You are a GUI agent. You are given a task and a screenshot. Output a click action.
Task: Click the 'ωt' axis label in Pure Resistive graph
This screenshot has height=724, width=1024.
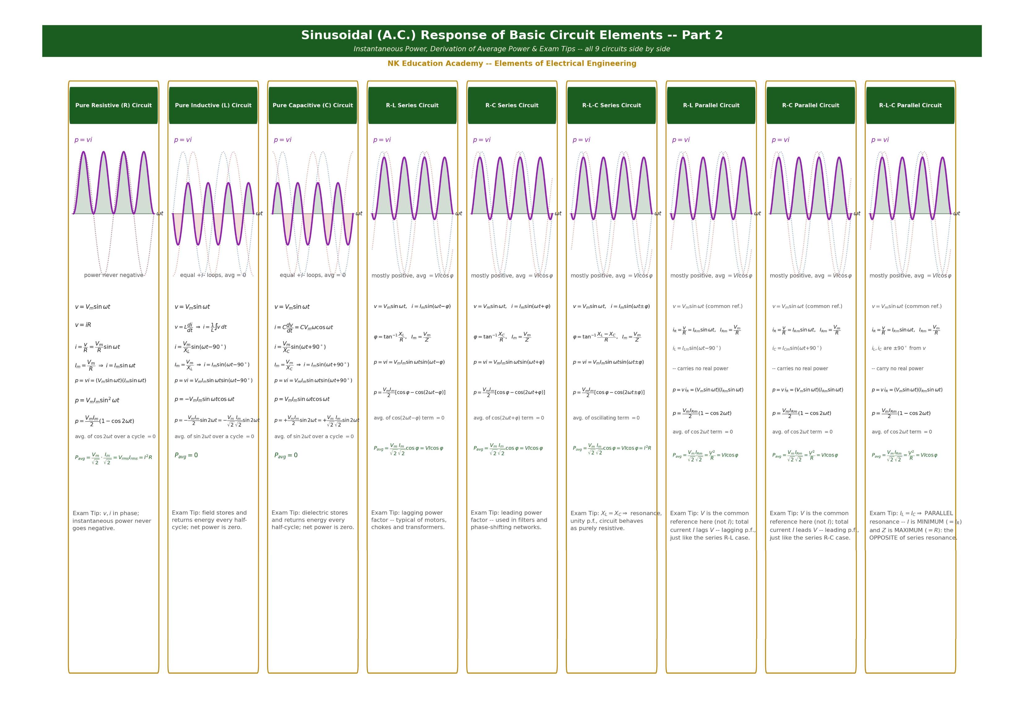tap(160, 214)
